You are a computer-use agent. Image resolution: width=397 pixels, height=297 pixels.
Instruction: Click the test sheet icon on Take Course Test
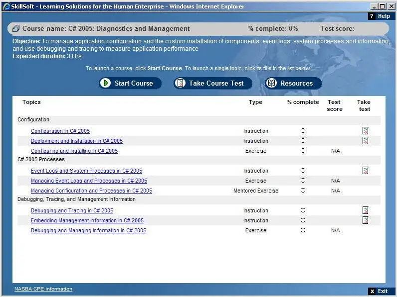click(x=180, y=83)
